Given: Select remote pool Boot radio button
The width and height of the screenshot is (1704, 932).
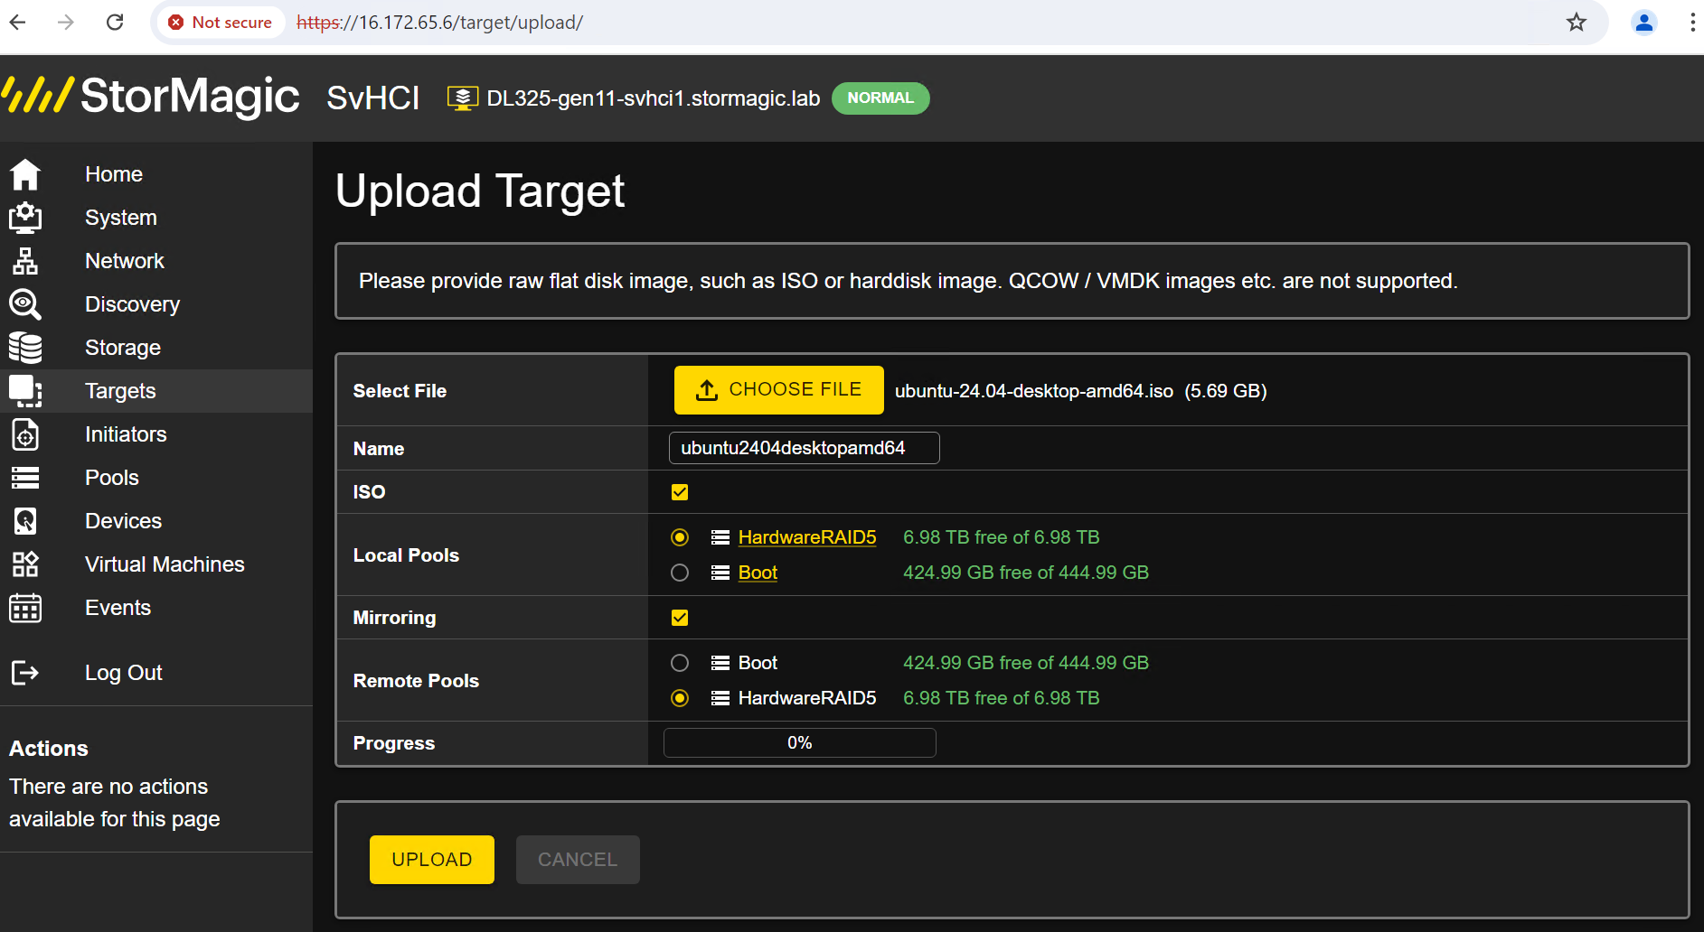Looking at the screenshot, I should (x=680, y=663).
